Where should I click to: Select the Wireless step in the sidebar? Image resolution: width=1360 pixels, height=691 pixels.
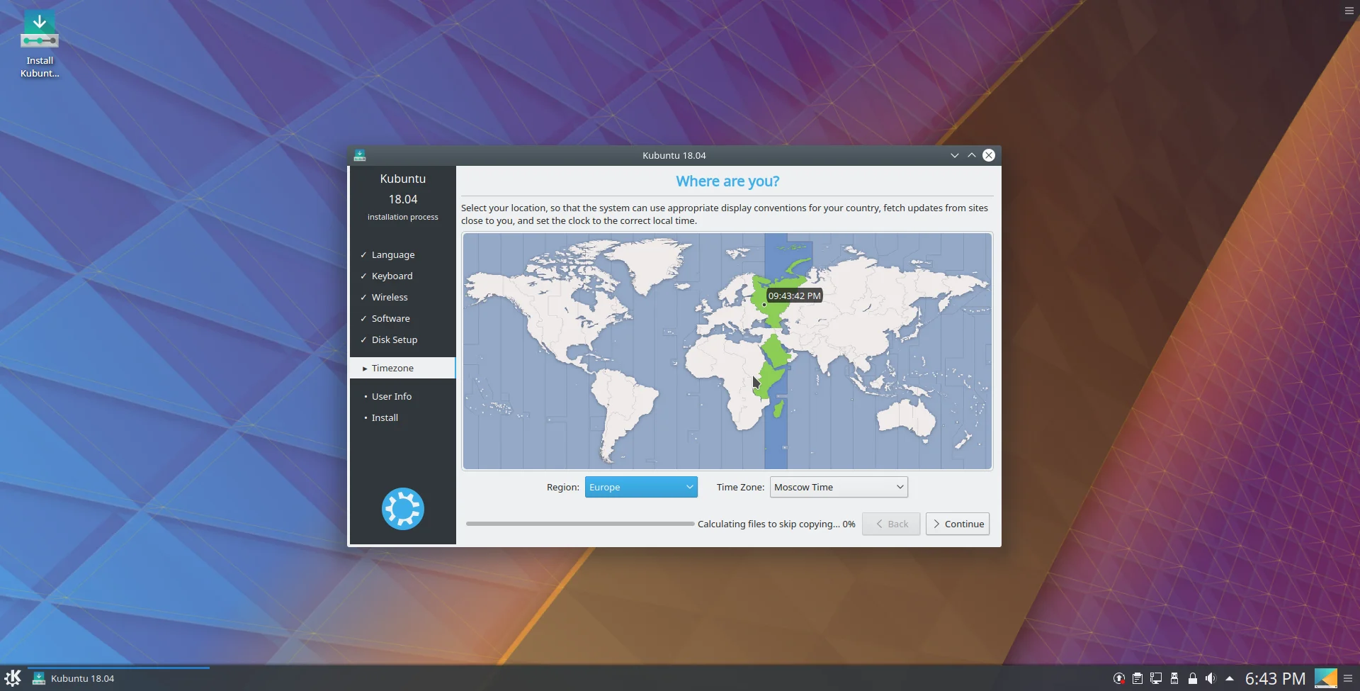402,297
